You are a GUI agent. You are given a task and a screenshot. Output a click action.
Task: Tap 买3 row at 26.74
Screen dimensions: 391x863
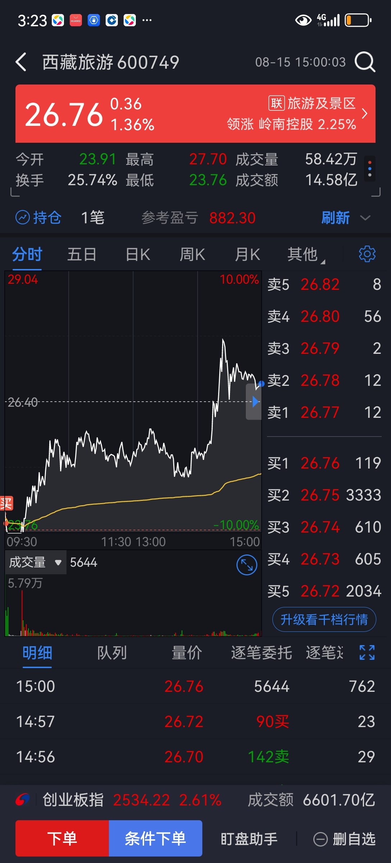[x=324, y=527]
